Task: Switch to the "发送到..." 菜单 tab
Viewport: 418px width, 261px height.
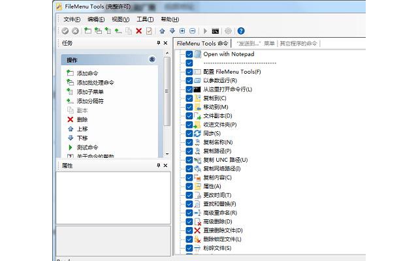Action: [x=255, y=44]
